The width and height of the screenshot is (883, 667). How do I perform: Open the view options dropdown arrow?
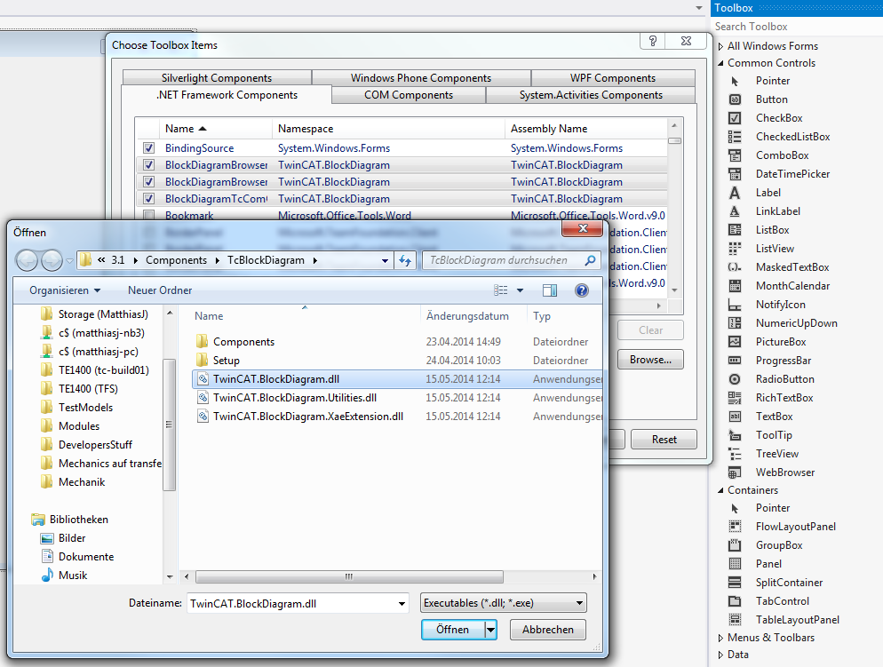coord(520,290)
